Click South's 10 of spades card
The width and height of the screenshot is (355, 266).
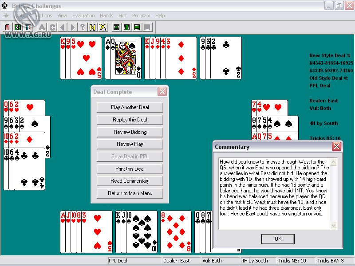pyautogui.click(x=142, y=232)
